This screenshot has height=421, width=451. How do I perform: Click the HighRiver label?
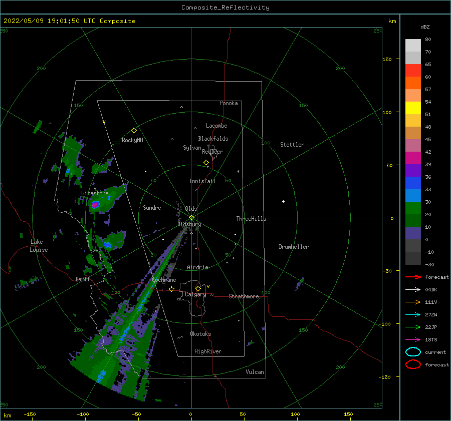coord(208,351)
